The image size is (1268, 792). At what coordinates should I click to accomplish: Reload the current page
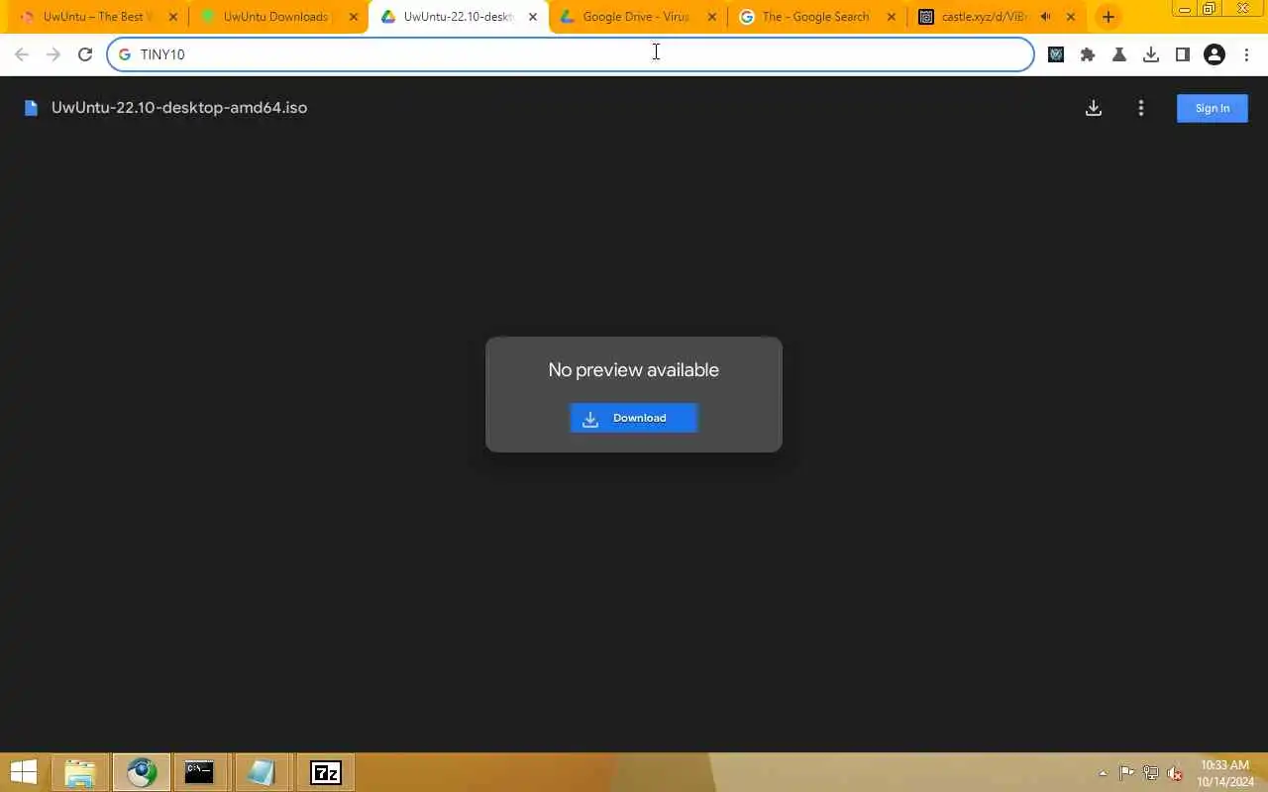pyautogui.click(x=85, y=54)
